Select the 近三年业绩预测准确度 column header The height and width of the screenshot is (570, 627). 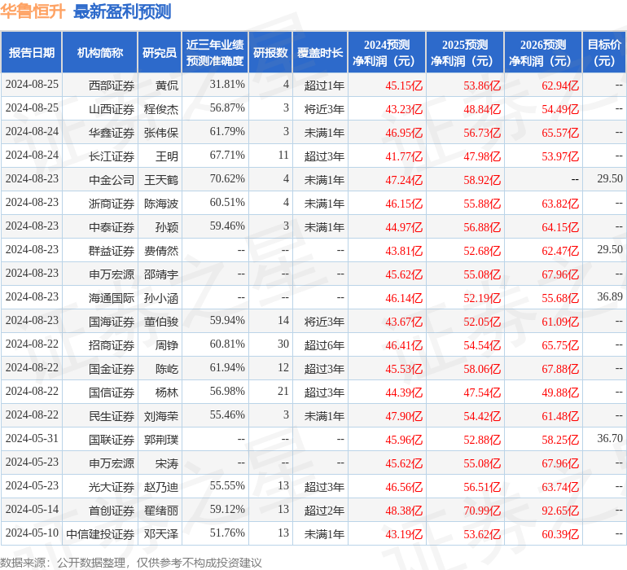click(215, 52)
